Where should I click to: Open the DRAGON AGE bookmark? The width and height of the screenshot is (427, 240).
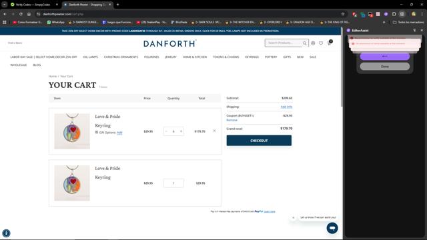[x=301, y=22]
